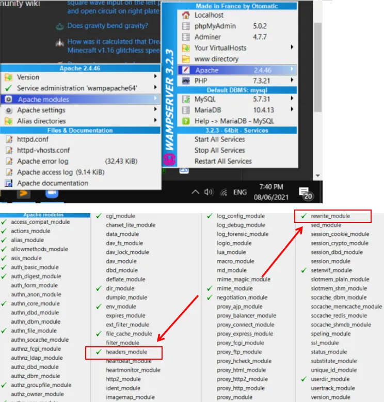Click the Alias directories icon

(x=8, y=121)
